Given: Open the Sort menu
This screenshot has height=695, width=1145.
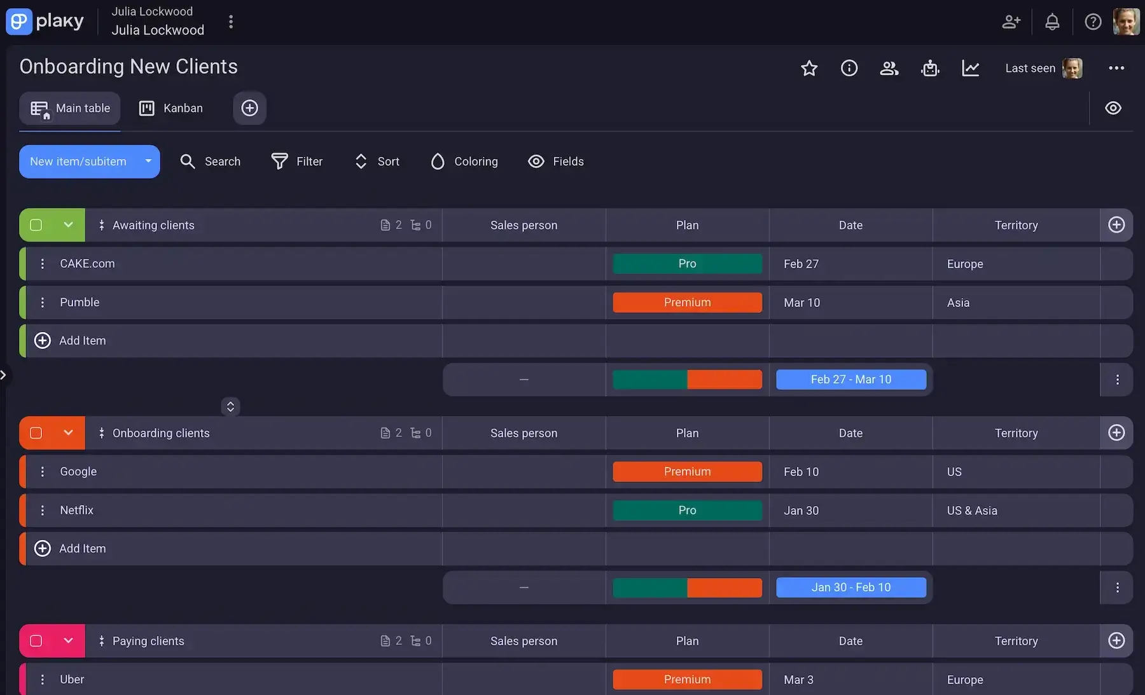Looking at the screenshot, I should coord(376,161).
